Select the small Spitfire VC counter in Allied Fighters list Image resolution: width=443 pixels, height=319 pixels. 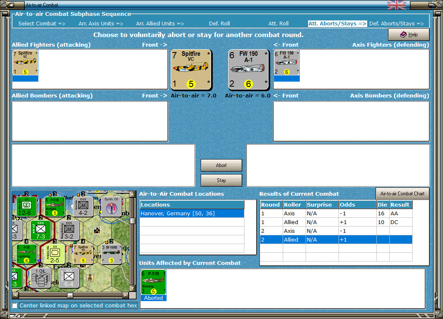25,63
